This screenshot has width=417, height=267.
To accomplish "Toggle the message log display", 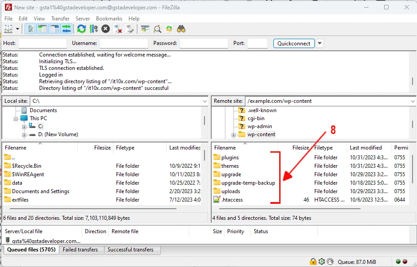I will pos(31,29).
